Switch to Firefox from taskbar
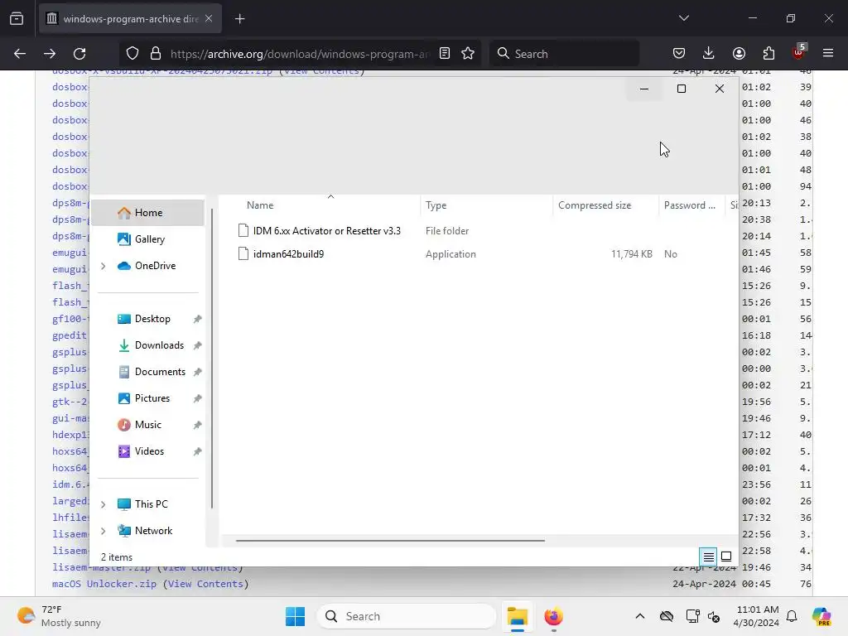This screenshot has width=848, height=636. pyautogui.click(x=553, y=616)
